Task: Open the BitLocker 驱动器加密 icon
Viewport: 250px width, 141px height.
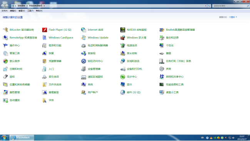Action: 5,30
